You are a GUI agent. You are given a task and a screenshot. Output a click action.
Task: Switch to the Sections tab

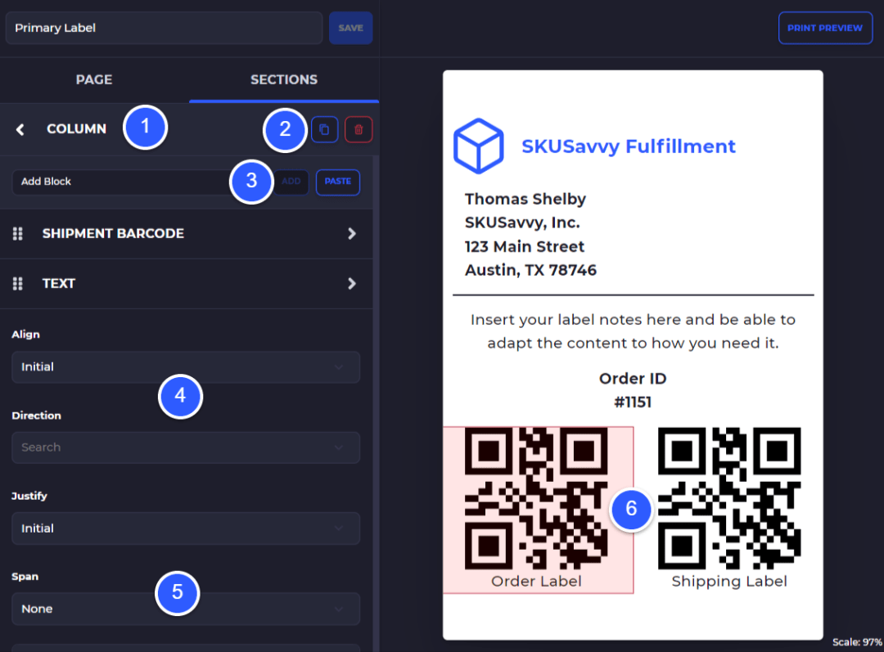284,79
